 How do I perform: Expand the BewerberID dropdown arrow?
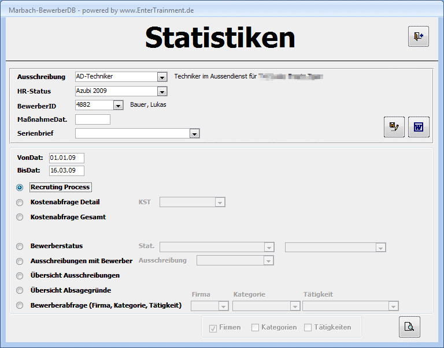pyautogui.click(x=118, y=105)
